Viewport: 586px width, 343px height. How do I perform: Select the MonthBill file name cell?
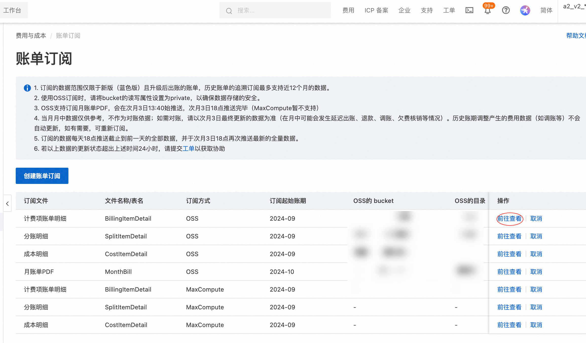pyautogui.click(x=118, y=272)
